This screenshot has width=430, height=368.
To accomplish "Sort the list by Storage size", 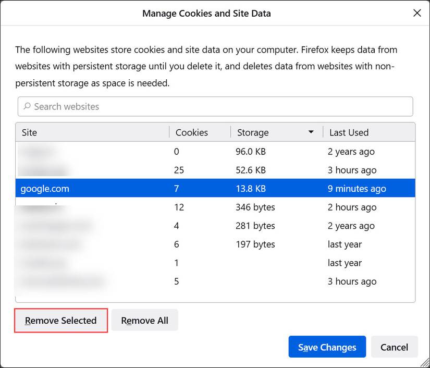I will [x=253, y=132].
